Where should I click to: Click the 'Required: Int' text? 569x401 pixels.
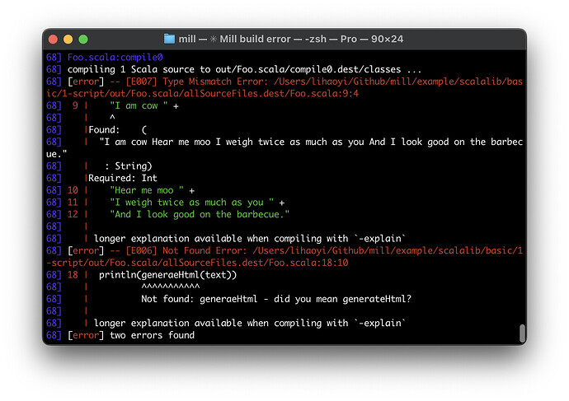[123, 178]
